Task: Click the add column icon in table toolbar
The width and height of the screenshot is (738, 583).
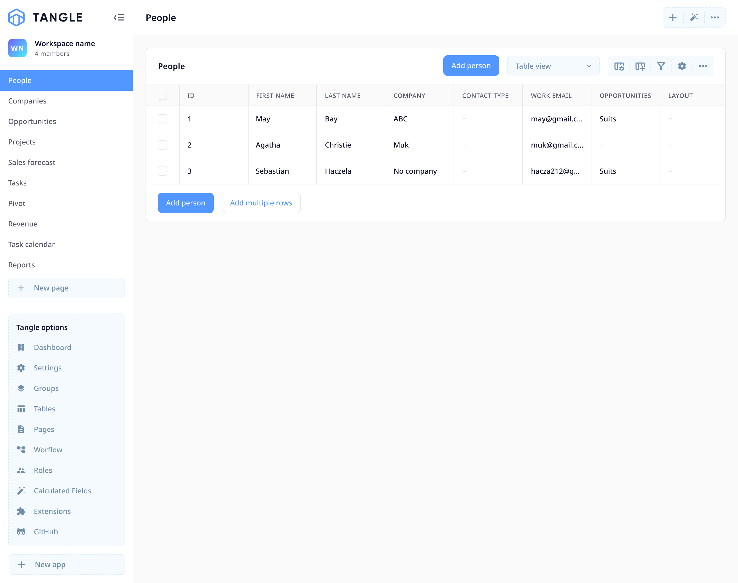Action: coord(640,66)
